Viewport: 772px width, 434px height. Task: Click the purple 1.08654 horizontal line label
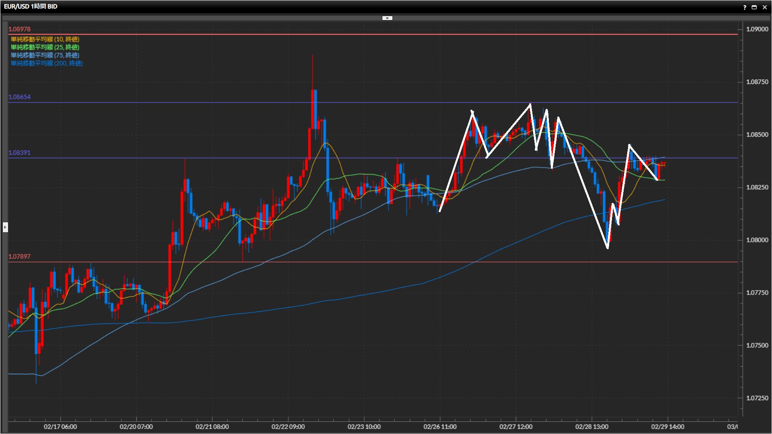point(19,97)
